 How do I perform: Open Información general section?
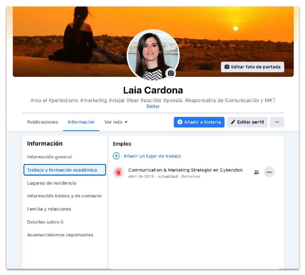tap(49, 157)
